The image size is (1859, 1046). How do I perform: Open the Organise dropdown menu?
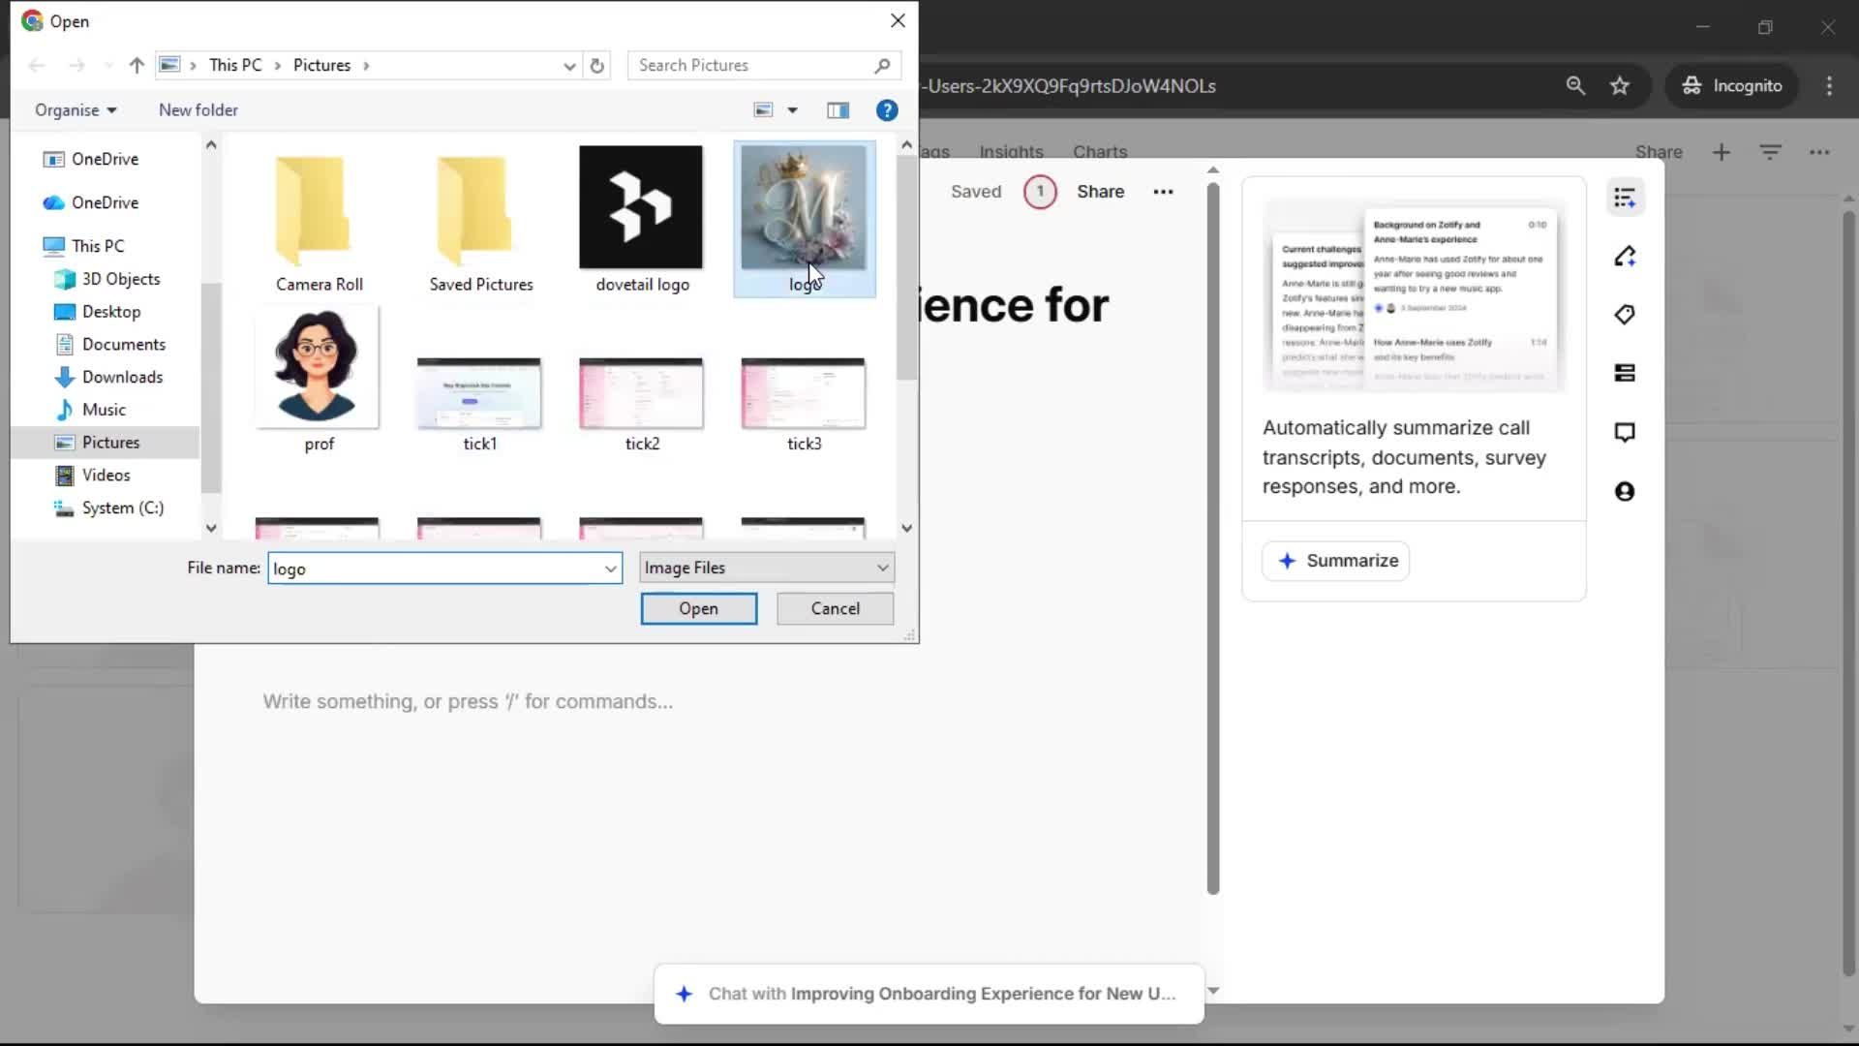tap(76, 110)
